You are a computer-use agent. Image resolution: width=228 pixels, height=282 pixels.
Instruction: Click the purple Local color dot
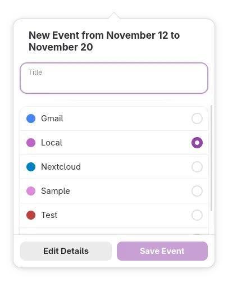31,143
